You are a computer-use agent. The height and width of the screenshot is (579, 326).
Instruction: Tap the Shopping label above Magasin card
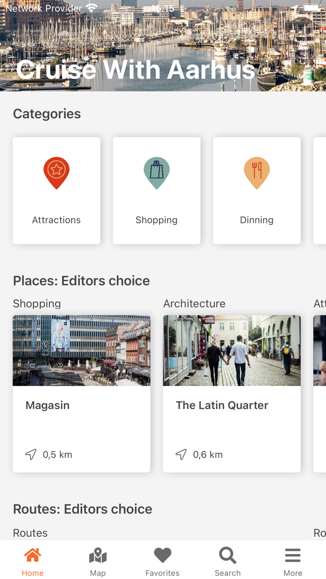pyautogui.click(x=37, y=303)
